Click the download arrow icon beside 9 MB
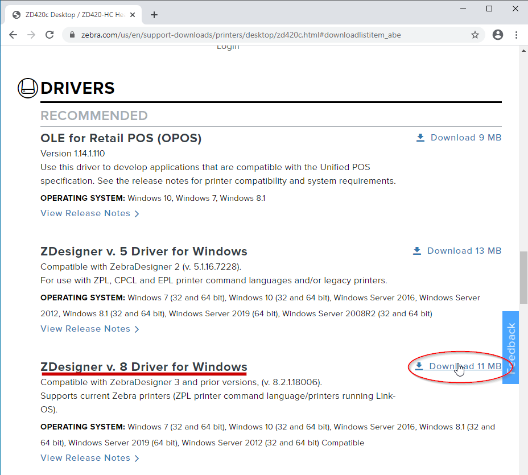This screenshot has width=528, height=475. click(420, 138)
